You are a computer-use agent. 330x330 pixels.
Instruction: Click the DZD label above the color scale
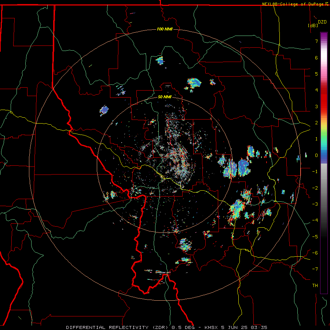click(322, 22)
